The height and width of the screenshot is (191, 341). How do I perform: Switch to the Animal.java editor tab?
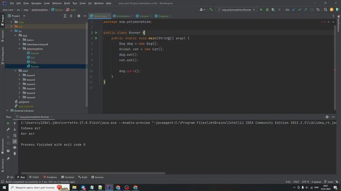point(123,16)
